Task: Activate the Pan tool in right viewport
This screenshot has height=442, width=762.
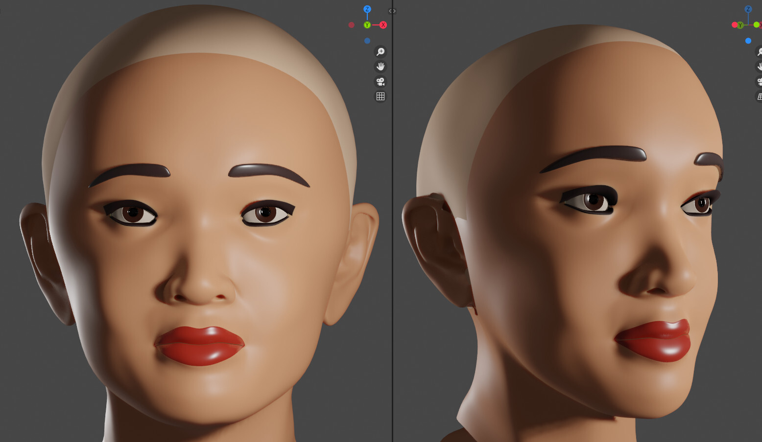Action: tap(759, 66)
